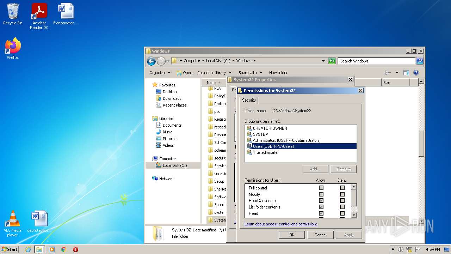Check Deny for Read permission

coord(342,213)
